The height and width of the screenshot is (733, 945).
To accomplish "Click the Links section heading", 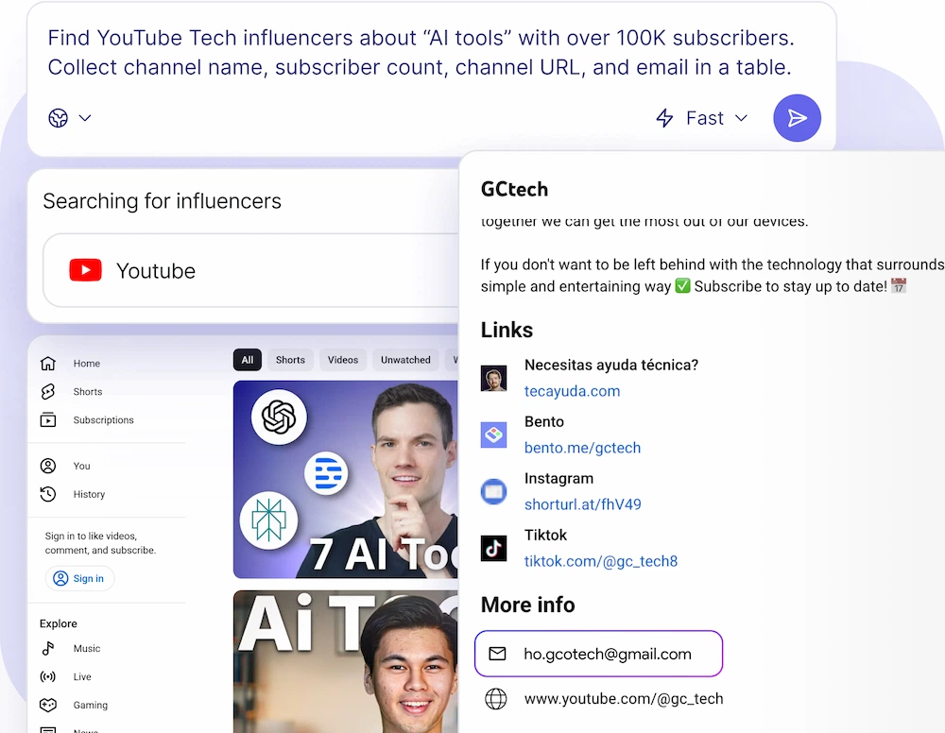I will point(507,330).
